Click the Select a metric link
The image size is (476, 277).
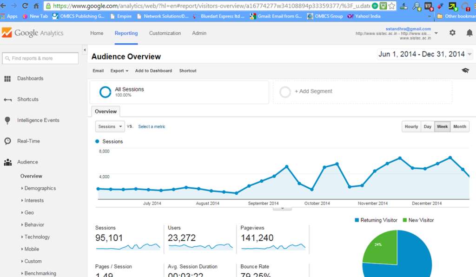pyautogui.click(x=152, y=126)
